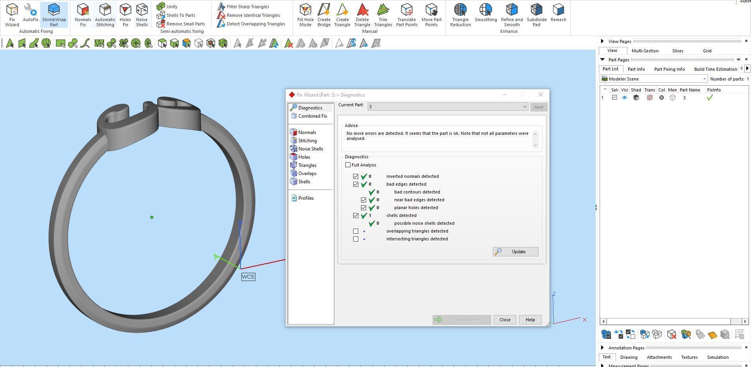Select Move Part Points
The height and width of the screenshot is (367, 751).
(x=431, y=15)
